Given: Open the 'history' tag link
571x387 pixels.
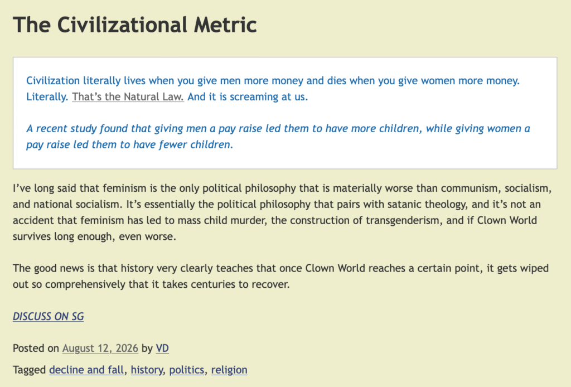Looking at the screenshot, I should coord(147,370).
